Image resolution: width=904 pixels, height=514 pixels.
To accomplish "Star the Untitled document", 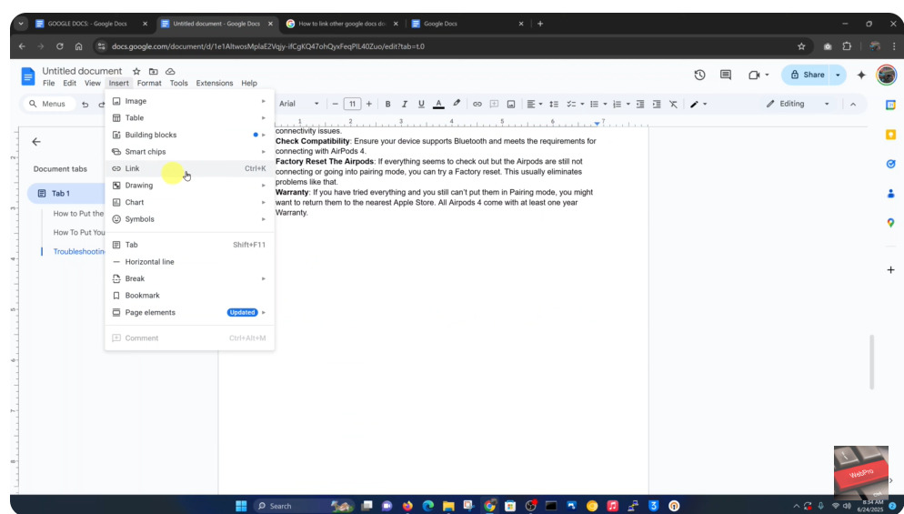I will 136,72.
